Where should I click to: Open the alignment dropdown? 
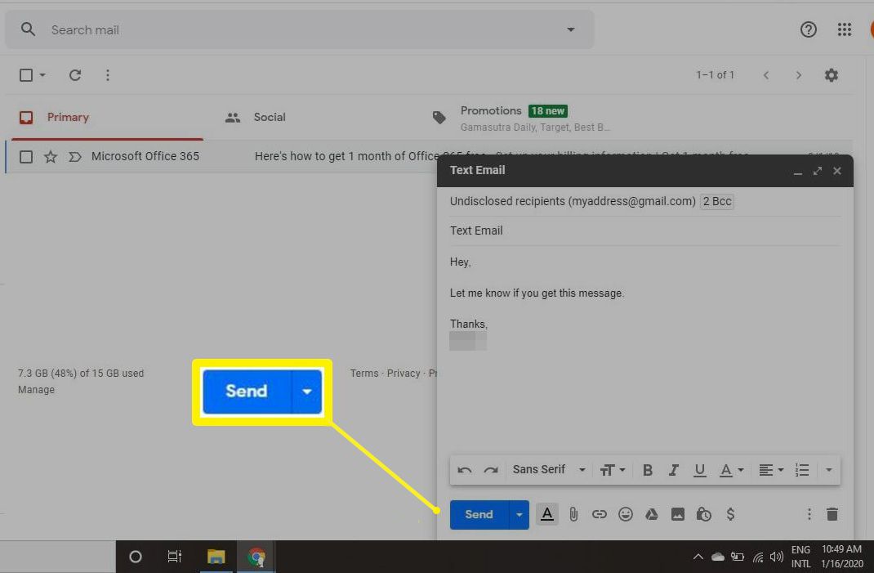point(771,470)
